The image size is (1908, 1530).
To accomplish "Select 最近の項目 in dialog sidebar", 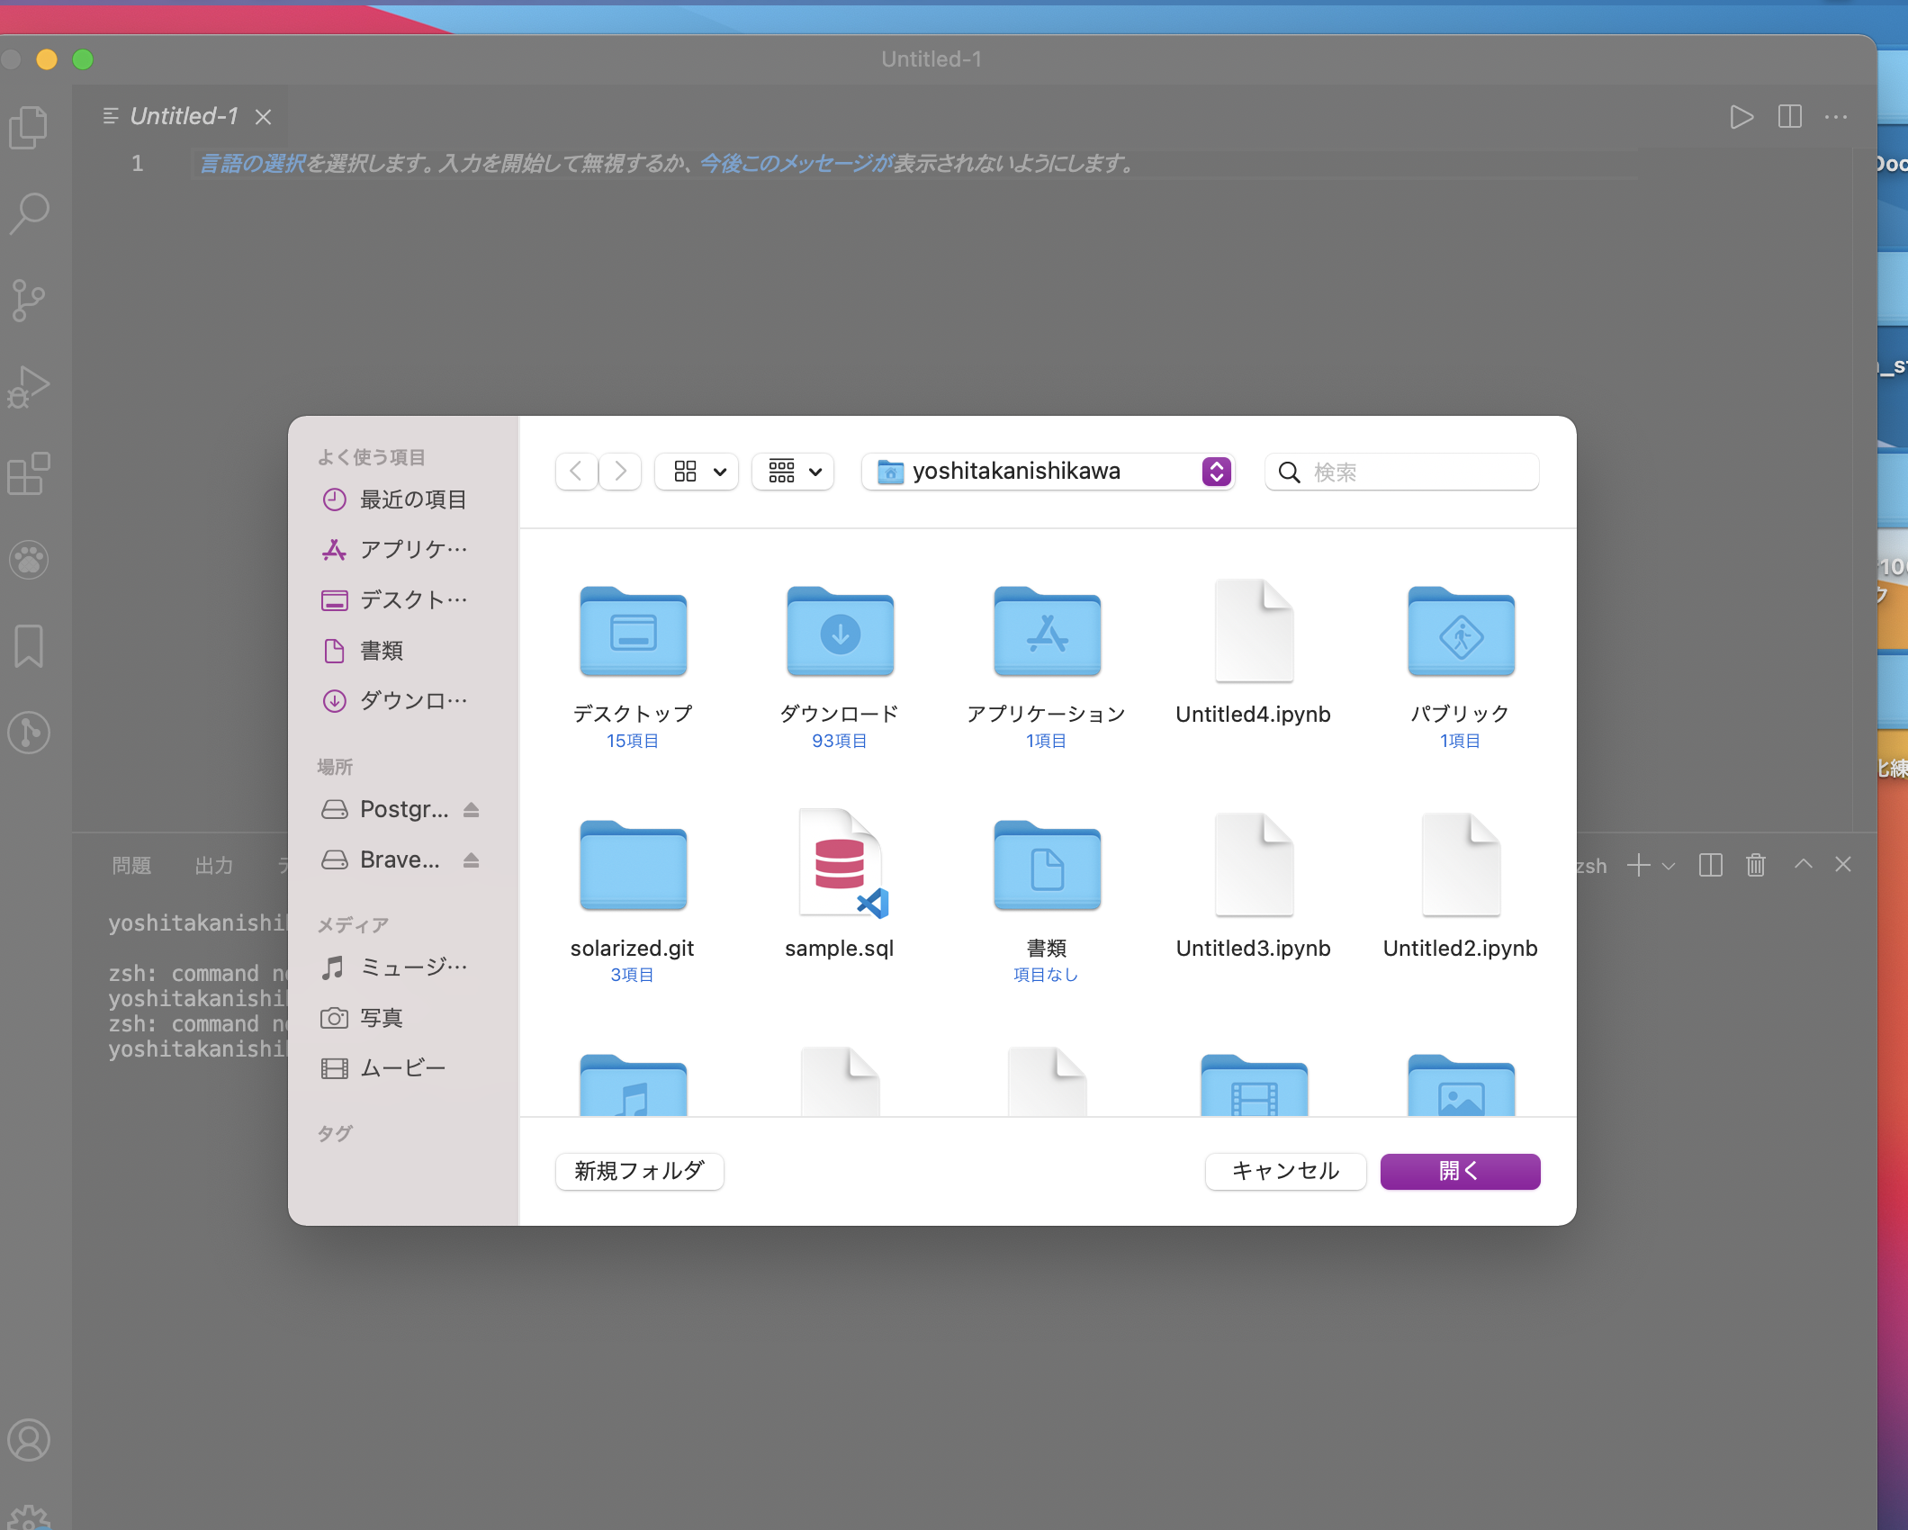I will point(412,499).
